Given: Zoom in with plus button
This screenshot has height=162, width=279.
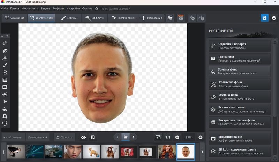Looking at the screenshot, I should (x=200, y=137).
